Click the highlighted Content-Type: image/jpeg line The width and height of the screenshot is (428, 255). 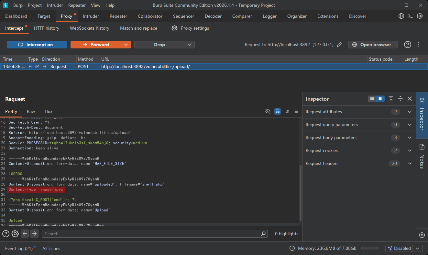36,189
